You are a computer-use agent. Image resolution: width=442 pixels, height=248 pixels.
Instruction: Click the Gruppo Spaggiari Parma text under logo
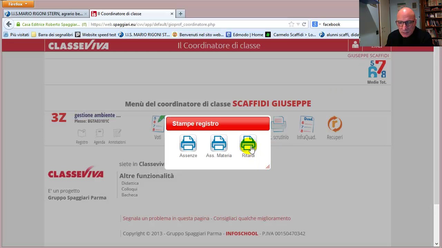point(77,198)
